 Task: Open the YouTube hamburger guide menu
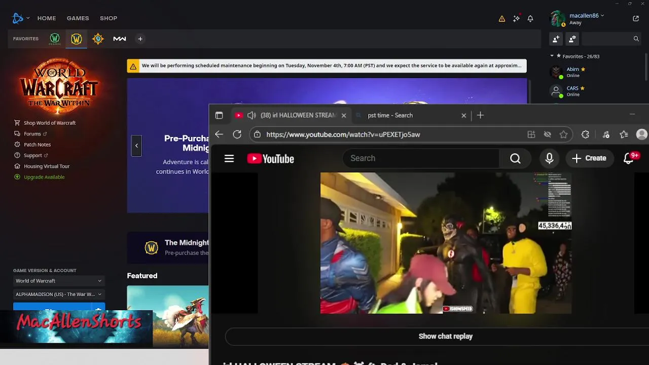(229, 159)
